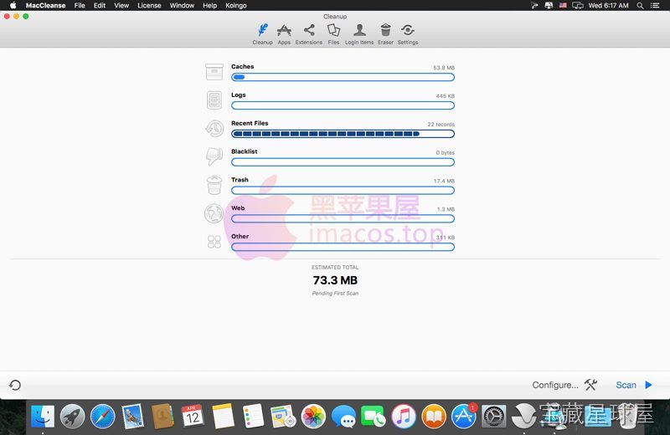670x435 pixels.
Task: Click the Trash category label
Action: (x=240, y=180)
